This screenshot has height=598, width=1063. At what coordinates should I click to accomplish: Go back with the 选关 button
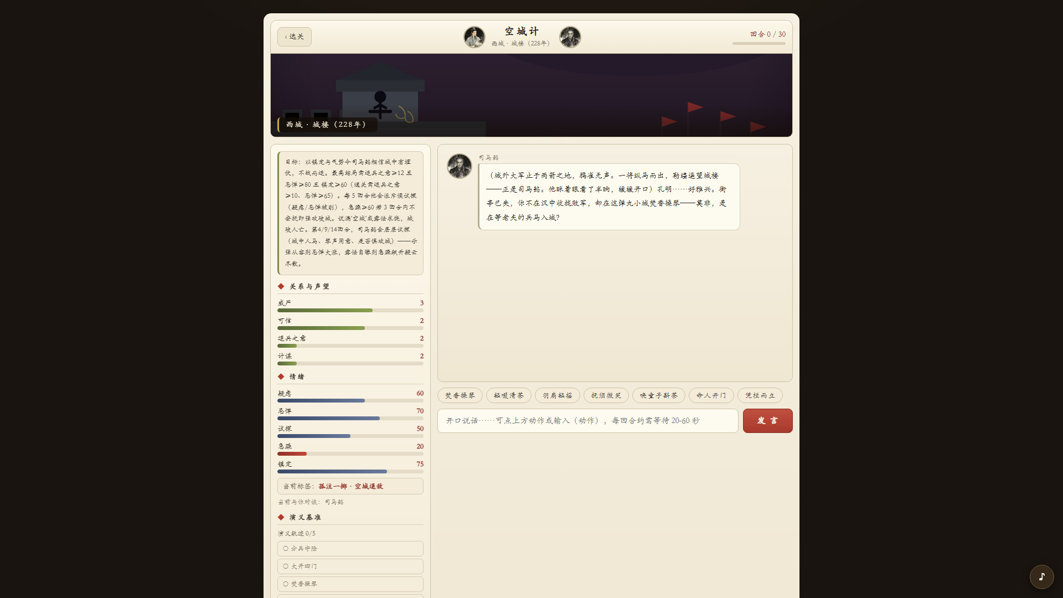click(x=294, y=37)
